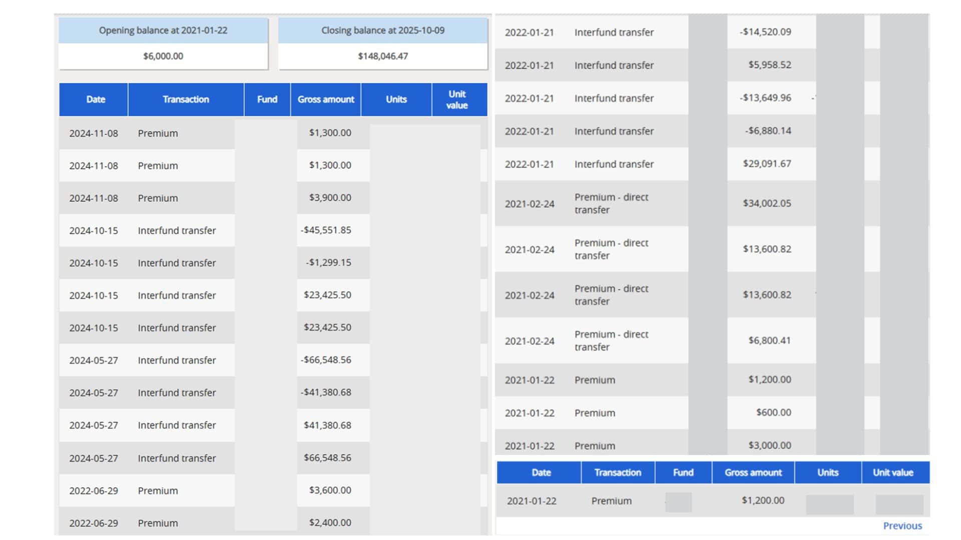Click the $34,002.05 Premium - direct transfer row
Screen dimensions: 961x540
tap(611, 203)
